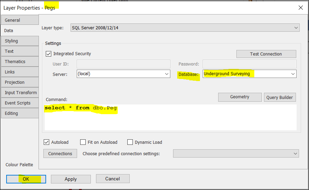Expand predefined connection settings dropdown
The width and height of the screenshot is (309, 190).
tap(295, 153)
